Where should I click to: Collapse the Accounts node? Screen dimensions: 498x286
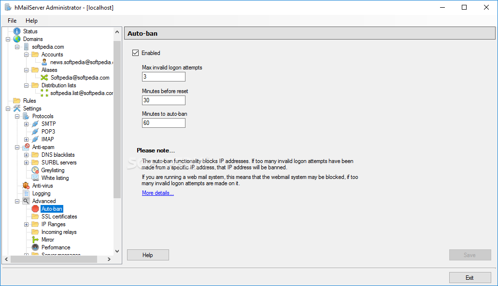[27, 55]
